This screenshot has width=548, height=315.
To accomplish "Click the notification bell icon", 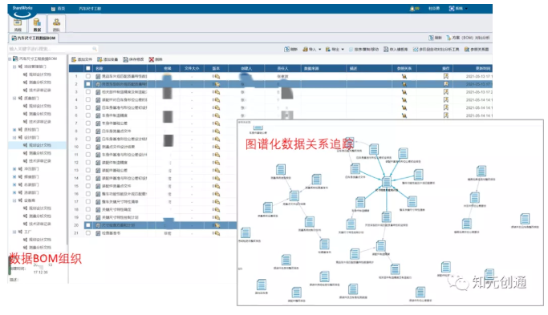I will click(x=412, y=8).
